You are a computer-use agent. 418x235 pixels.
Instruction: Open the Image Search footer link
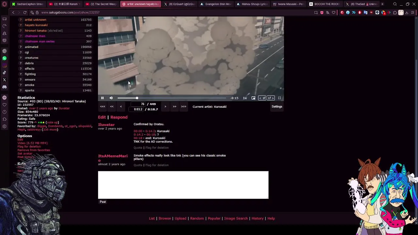coord(236,218)
